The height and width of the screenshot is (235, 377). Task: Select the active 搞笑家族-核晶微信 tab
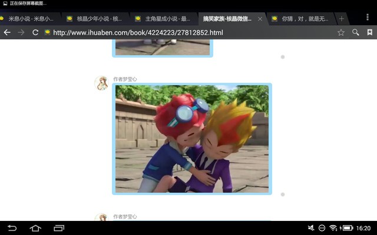(x=227, y=19)
